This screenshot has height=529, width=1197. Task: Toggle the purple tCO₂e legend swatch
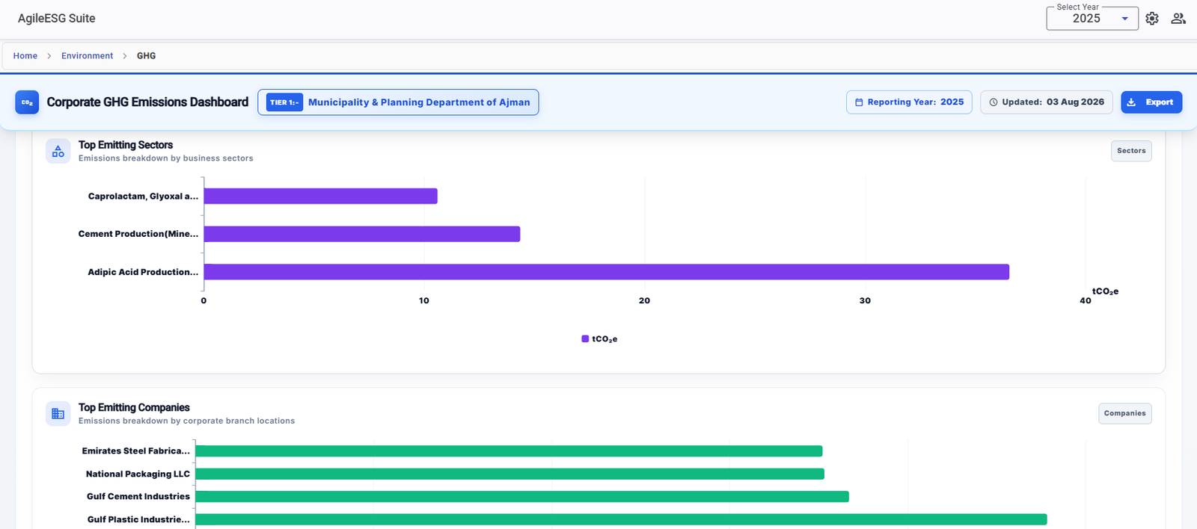[585, 339]
